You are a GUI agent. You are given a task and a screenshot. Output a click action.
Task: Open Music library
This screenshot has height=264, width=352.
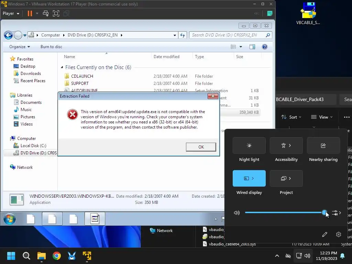(26, 110)
